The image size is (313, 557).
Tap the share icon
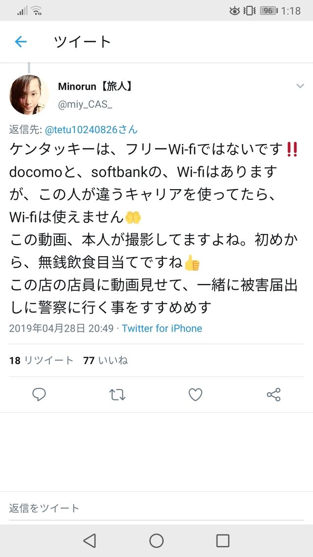tap(274, 395)
